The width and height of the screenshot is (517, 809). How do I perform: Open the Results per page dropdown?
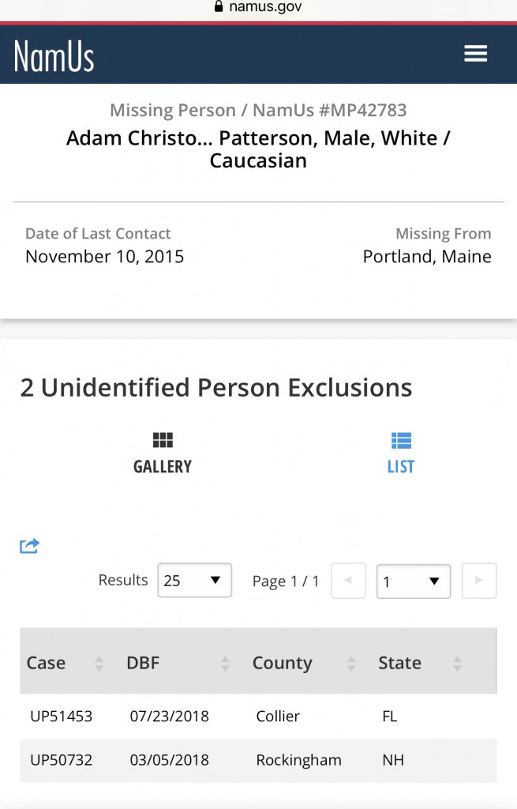coord(194,581)
